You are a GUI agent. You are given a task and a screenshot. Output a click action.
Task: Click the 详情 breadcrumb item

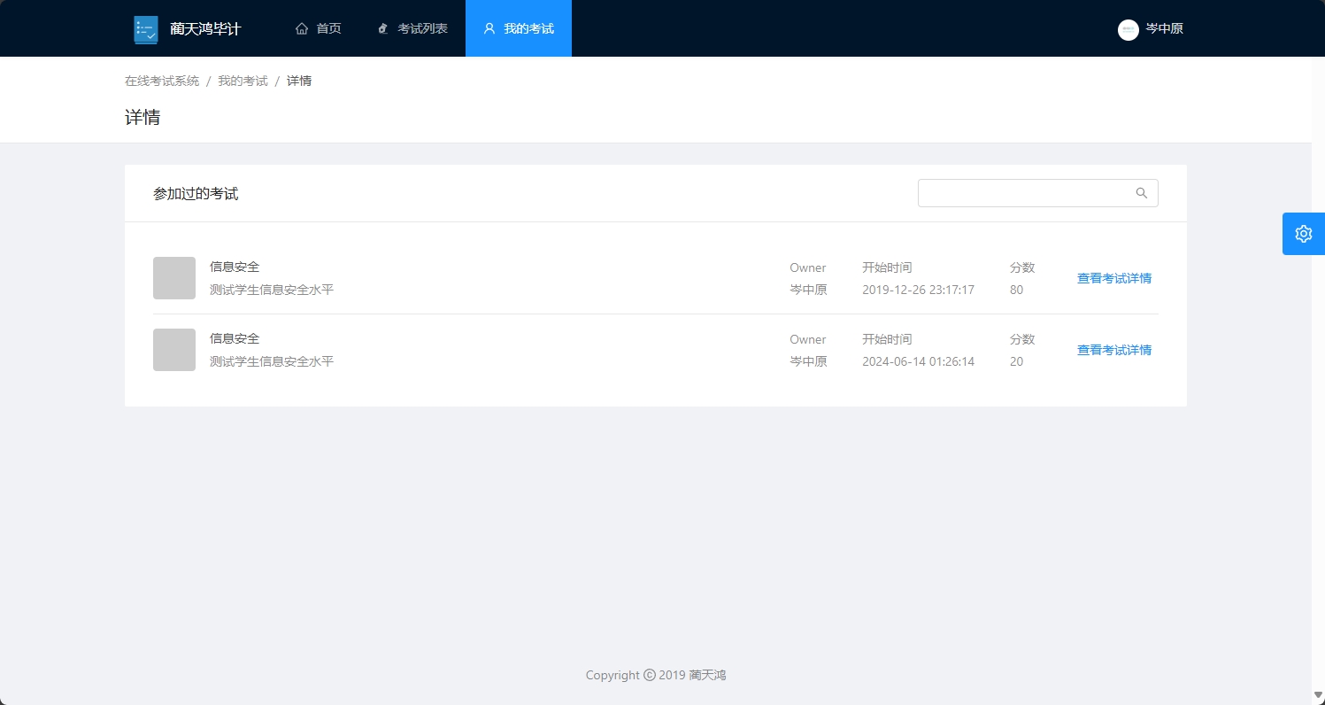coord(299,81)
